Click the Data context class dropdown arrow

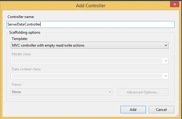[166, 76]
